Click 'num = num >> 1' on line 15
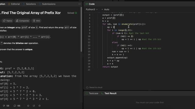The height and width of the screenshot is (109, 195). coord(120,51)
